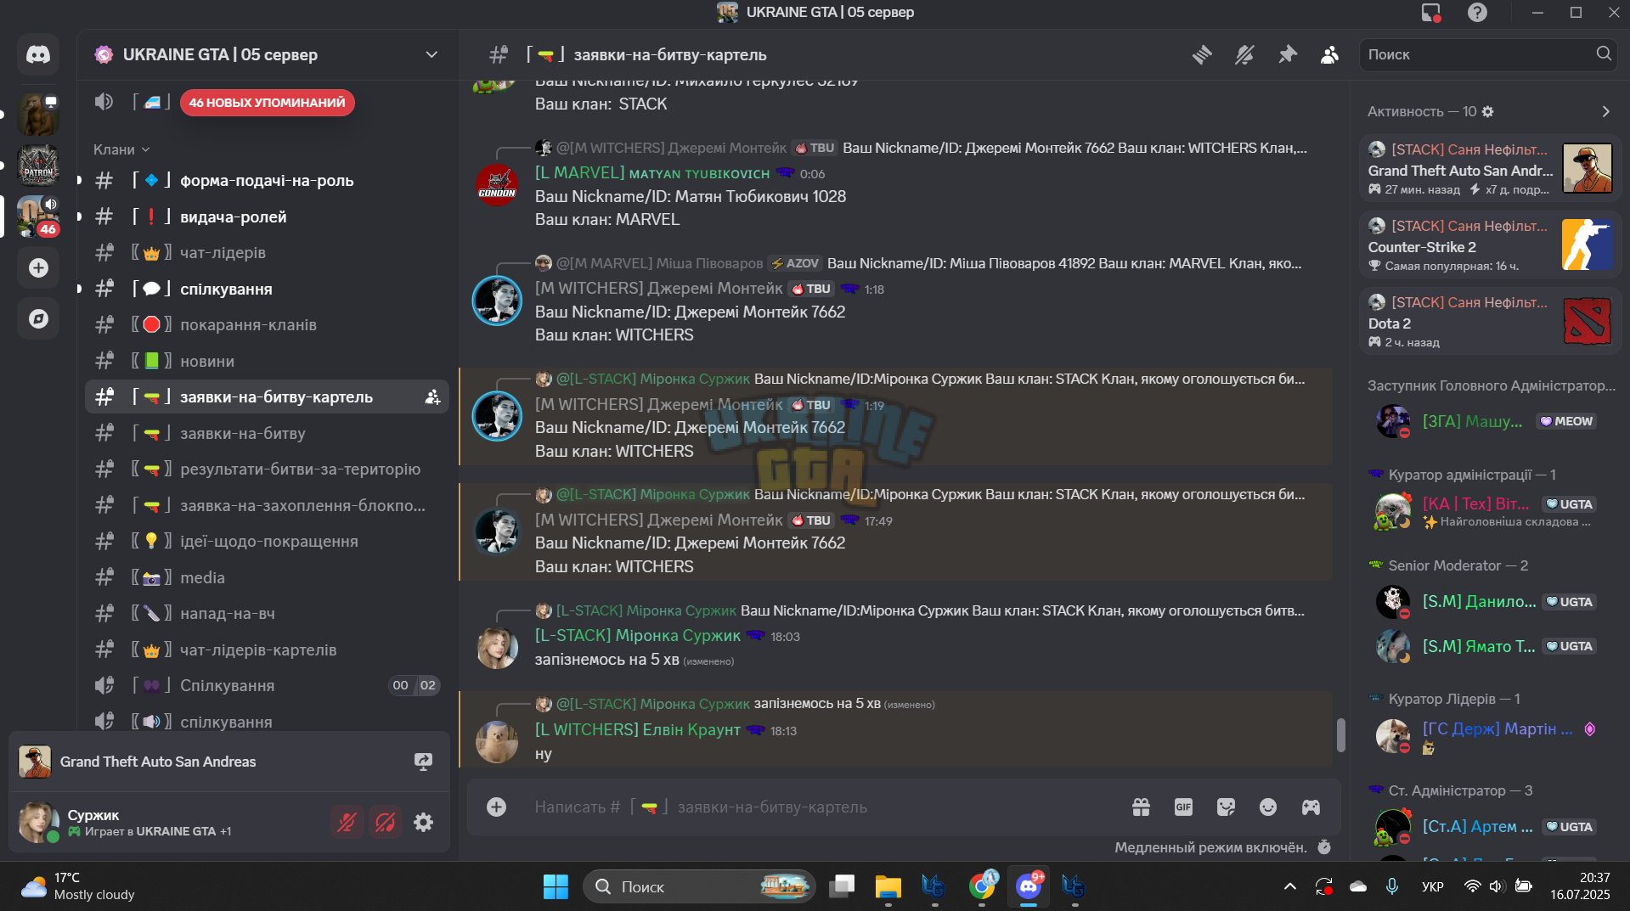Open channel форма-подачі-на-роль
The width and height of the screenshot is (1630, 911).
[x=267, y=181]
